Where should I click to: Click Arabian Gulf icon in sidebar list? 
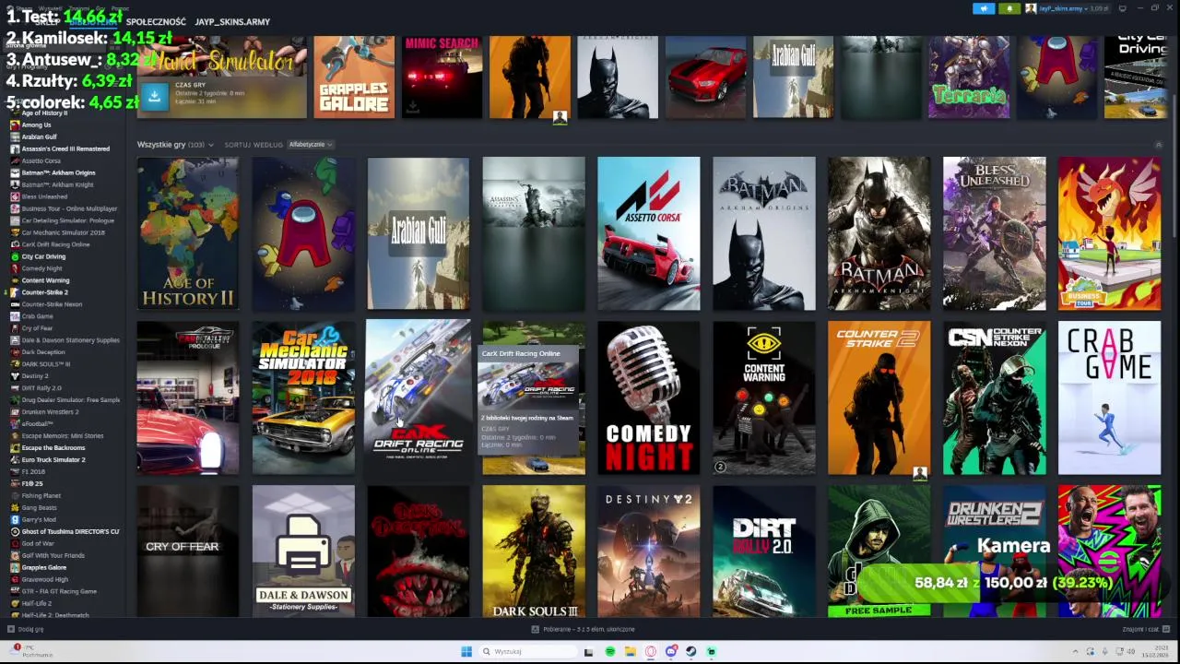pos(15,136)
